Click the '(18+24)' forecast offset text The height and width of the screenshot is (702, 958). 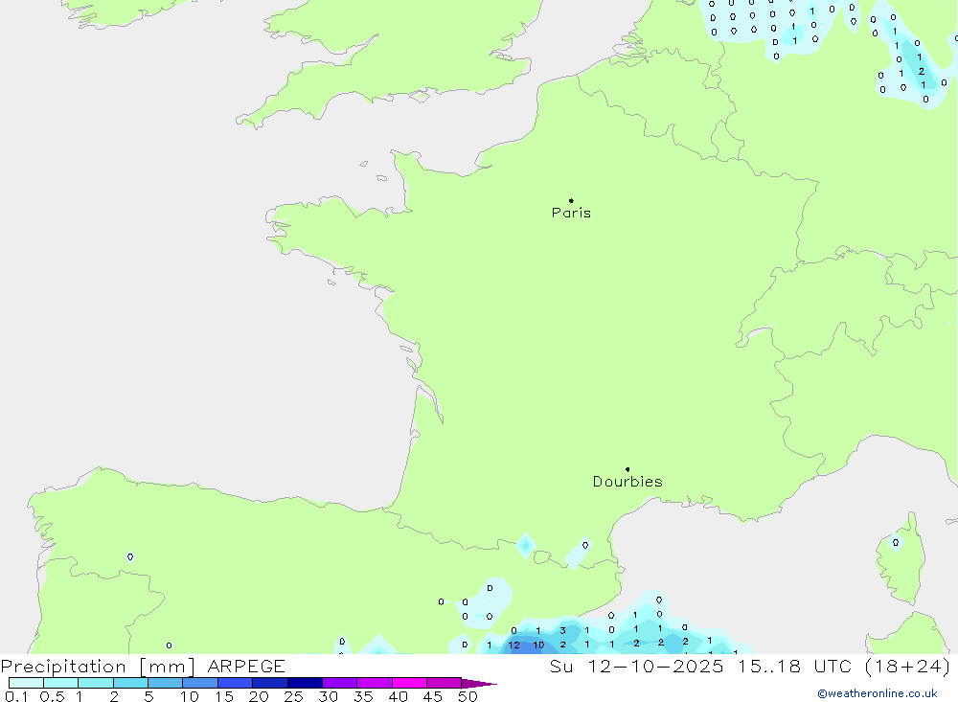tap(908, 667)
